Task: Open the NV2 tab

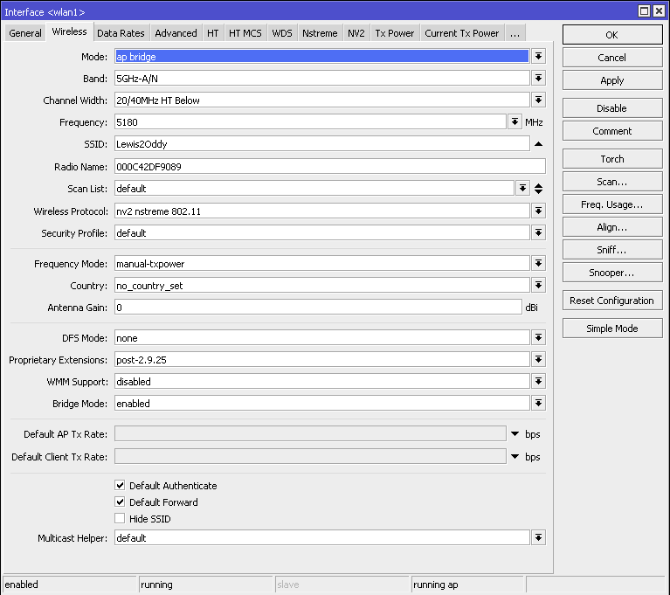Action: coord(356,33)
